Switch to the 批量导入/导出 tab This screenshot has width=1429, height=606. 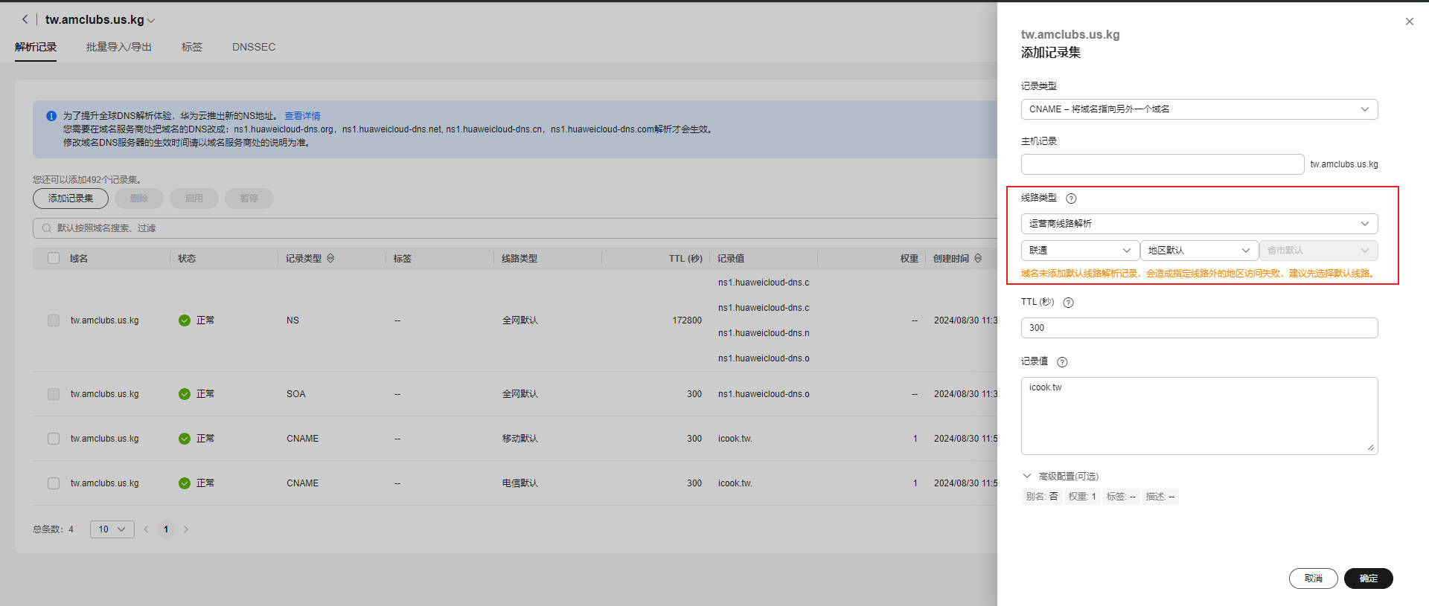[118, 47]
